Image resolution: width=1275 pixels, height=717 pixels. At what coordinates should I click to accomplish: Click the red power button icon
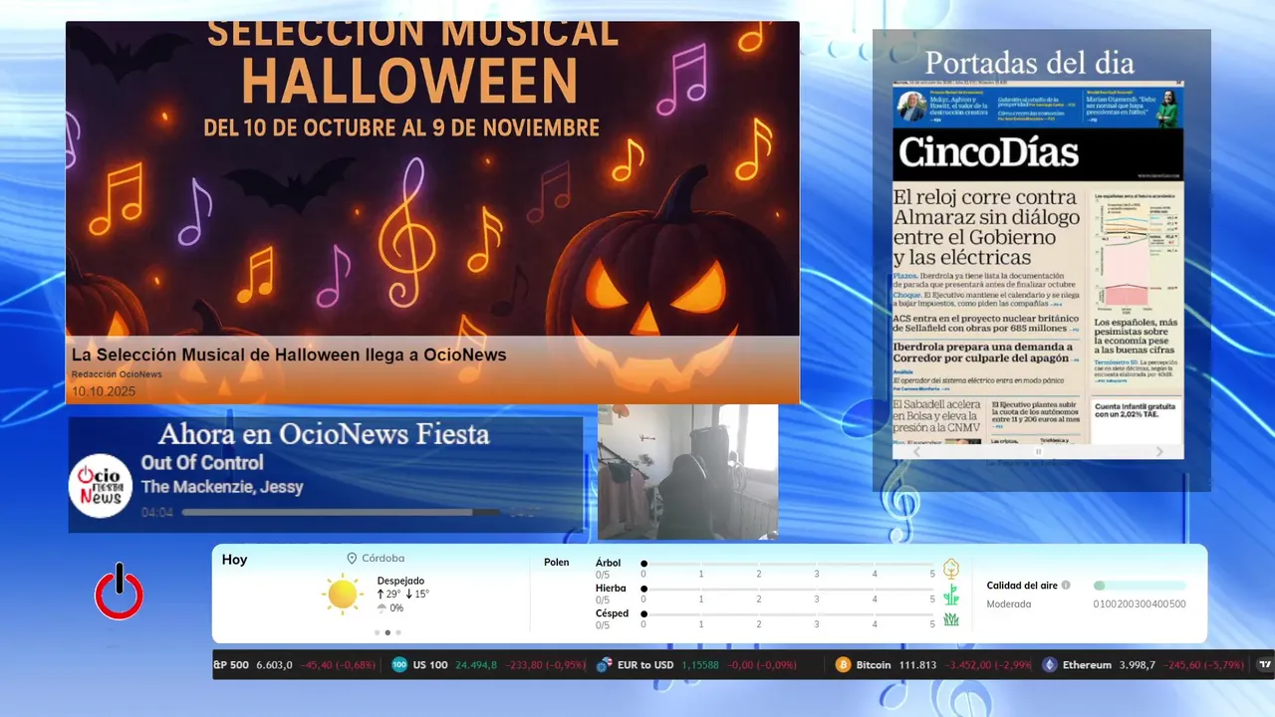tap(120, 592)
